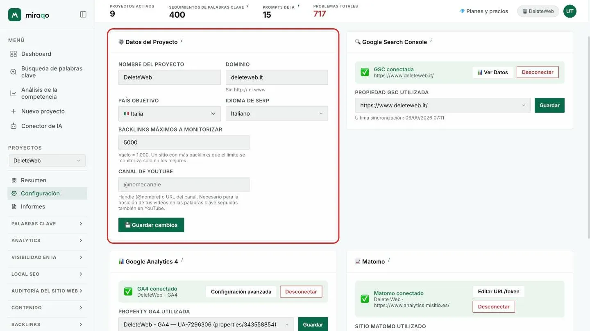The height and width of the screenshot is (331, 590).
Task: Click the DeleteWeb project chip in header
Action: point(538,11)
